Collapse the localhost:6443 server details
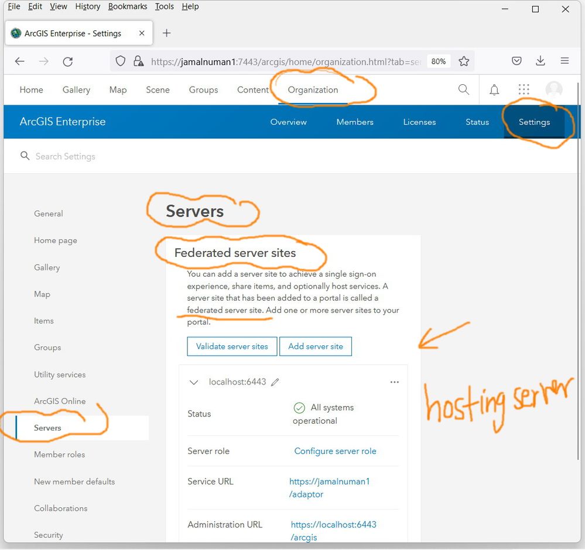 click(x=194, y=382)
